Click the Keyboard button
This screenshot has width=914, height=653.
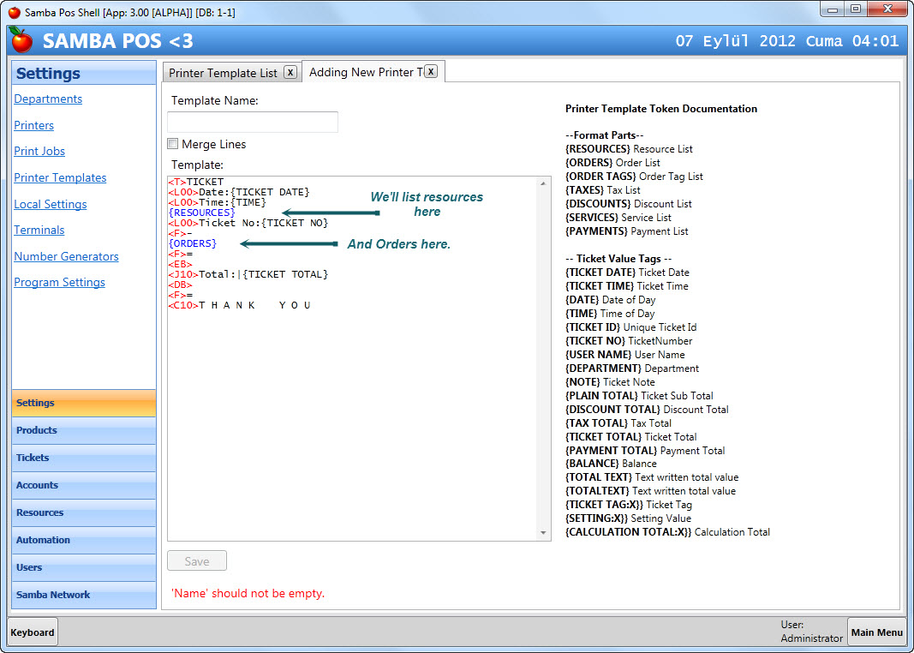pos(33,632)
